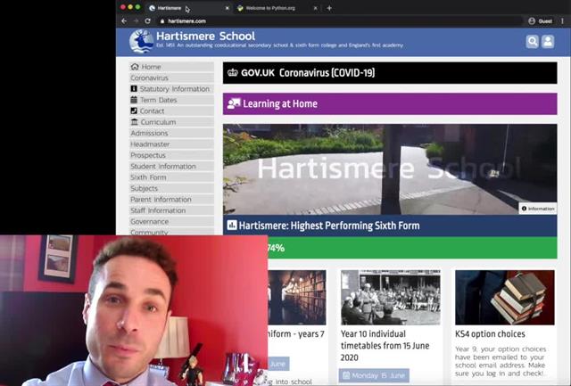Click the Hartismere School video banner

point(390,169)
